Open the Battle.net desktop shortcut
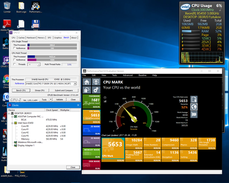This screenshot has height=183, width=229. (6, 43)
